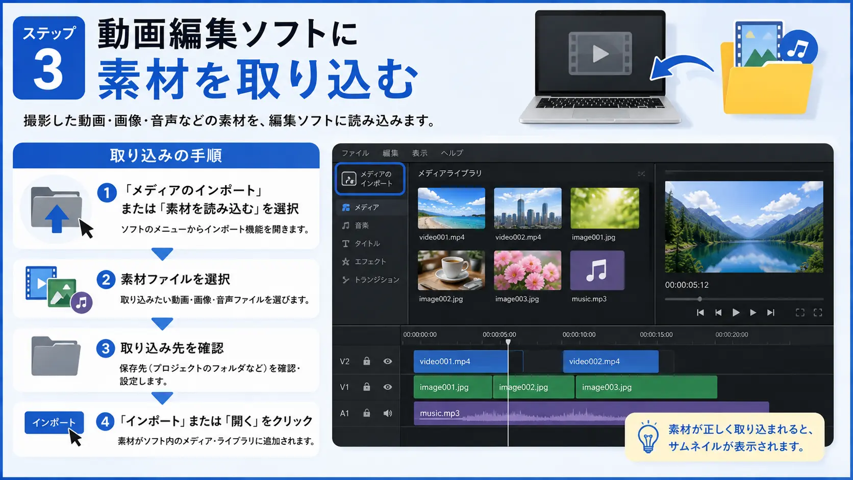This screenshot has height=480, width=853.
Task: Click the video-image-music icon in step 2
Action: point(58,289)
